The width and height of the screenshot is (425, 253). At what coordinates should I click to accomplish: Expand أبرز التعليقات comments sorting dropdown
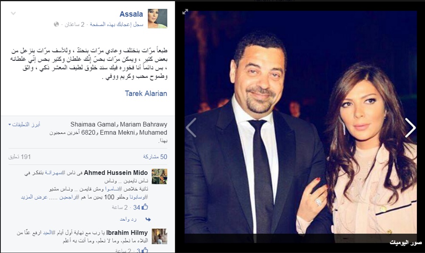coord(24,124)
